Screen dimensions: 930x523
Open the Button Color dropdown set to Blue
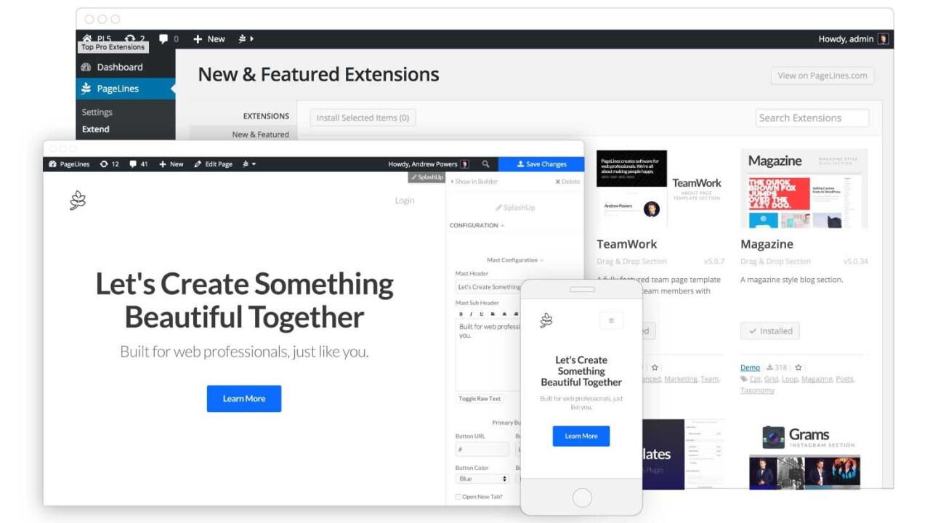pos(482,479)
